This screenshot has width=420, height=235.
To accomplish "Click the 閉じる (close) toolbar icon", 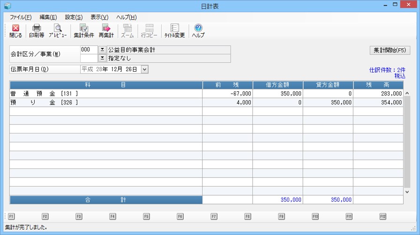I will click(x=15, y=31).
